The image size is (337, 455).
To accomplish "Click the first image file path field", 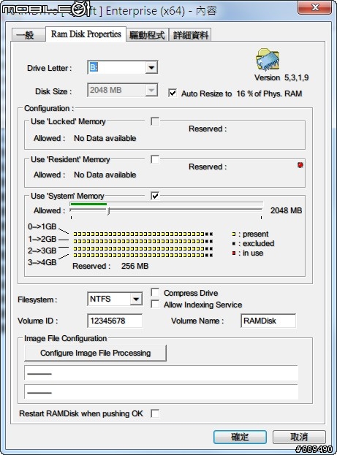I will point(162,373).
